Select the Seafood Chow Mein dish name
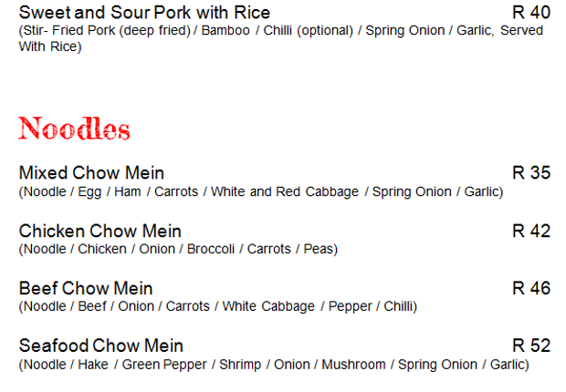 (x=100, y=346)
